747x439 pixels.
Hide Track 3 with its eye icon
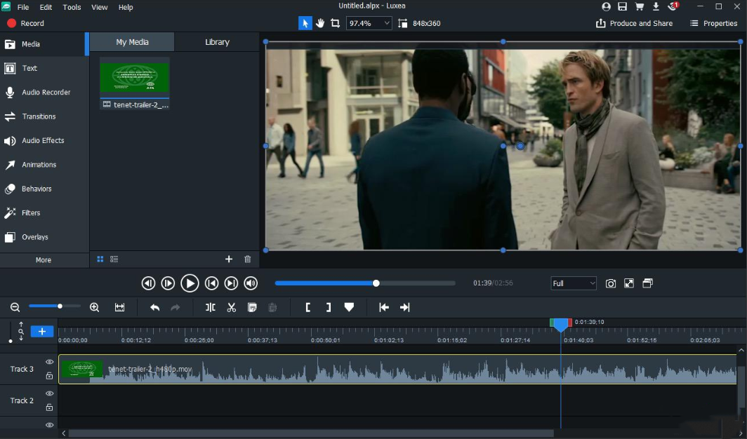pyautogui.click(x=49, y=362)
